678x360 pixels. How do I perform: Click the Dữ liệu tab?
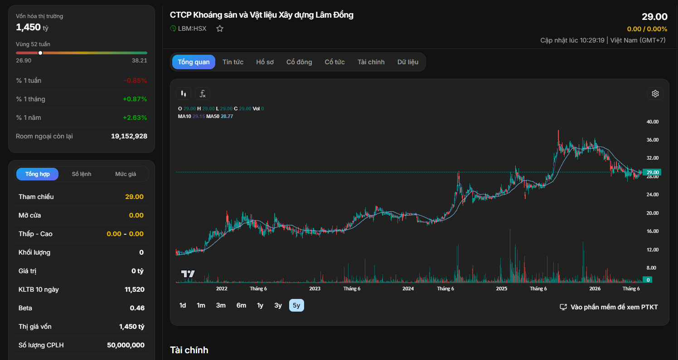pyautogui.click(x=408, y=62)
